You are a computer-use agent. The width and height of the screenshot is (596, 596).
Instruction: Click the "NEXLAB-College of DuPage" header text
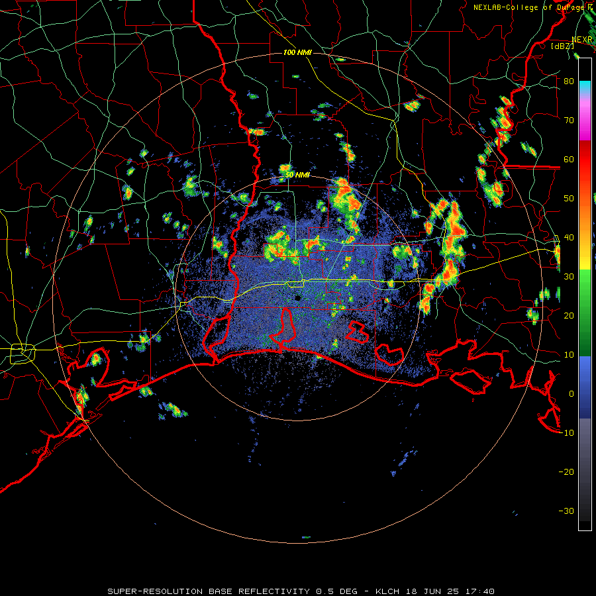529,7
